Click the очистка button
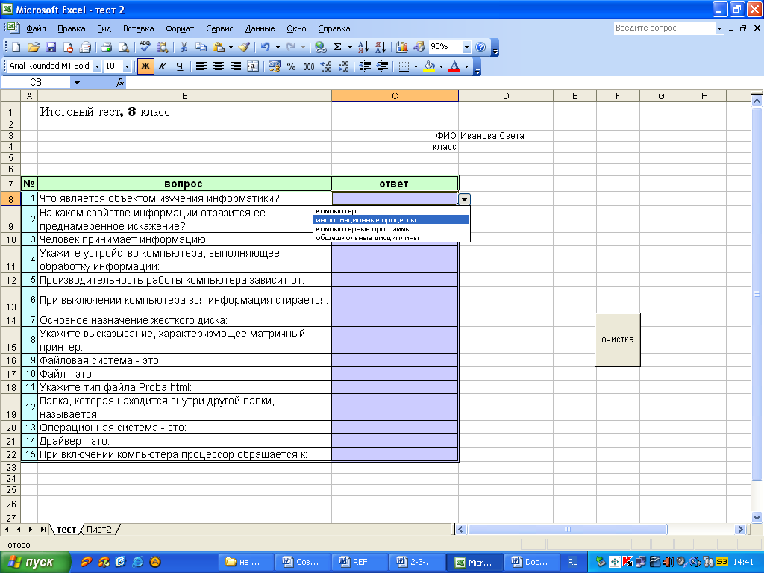 point(617,339)
